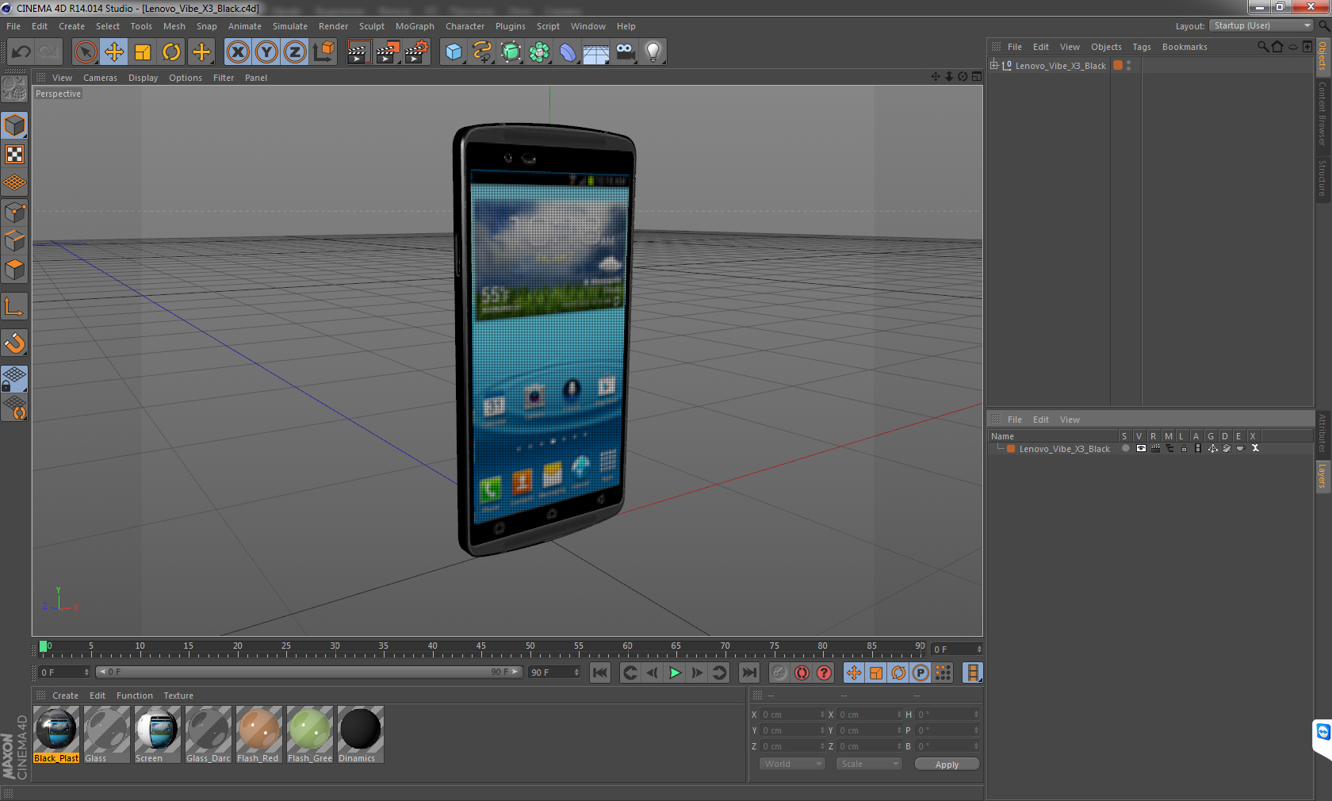Open the viewport Display menu

coord(143,78)
